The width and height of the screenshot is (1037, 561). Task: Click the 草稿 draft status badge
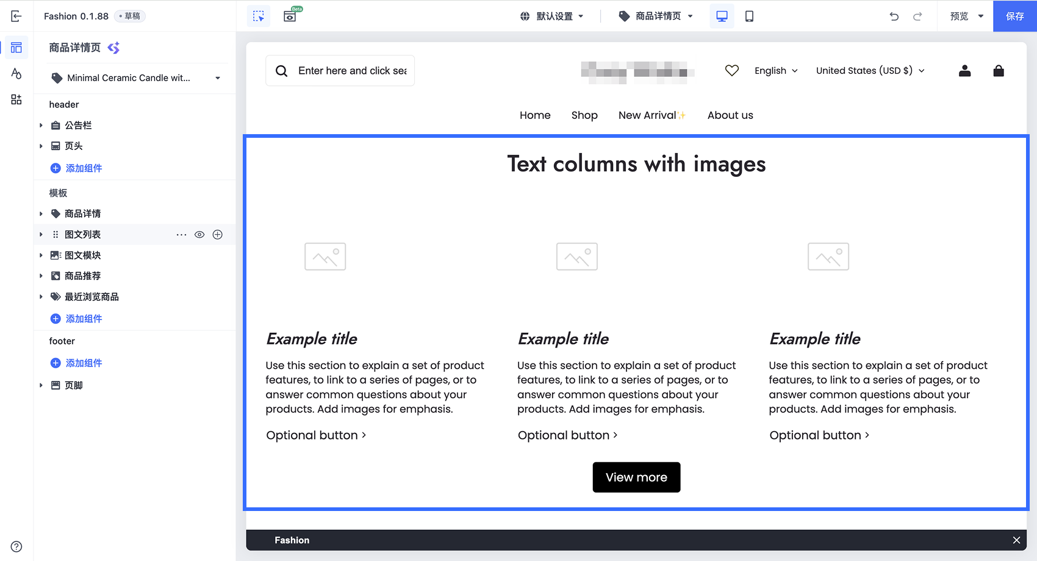coord(130,16)
